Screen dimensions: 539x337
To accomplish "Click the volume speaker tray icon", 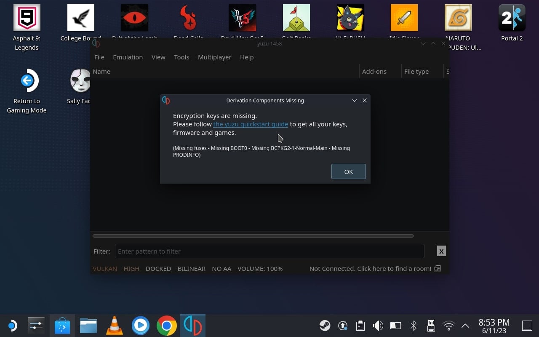I will point(378,326).
